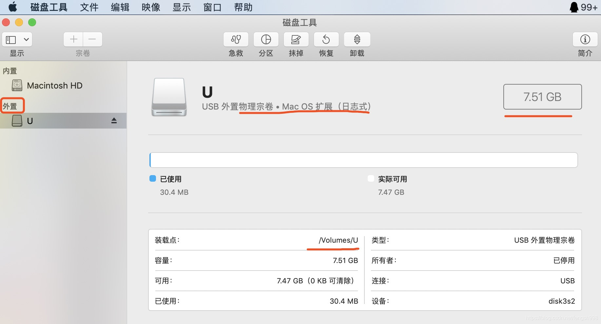601x324 pixels.
Task: Open the 显示 menu in menu bar
Action: [x=182, y=7]
